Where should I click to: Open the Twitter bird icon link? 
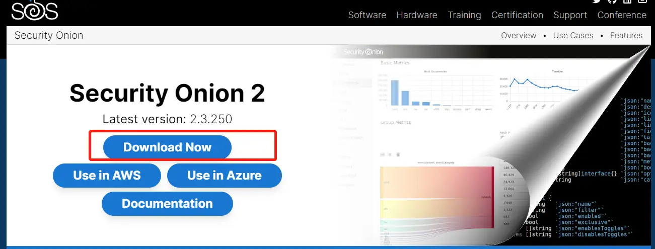[597, 2]
